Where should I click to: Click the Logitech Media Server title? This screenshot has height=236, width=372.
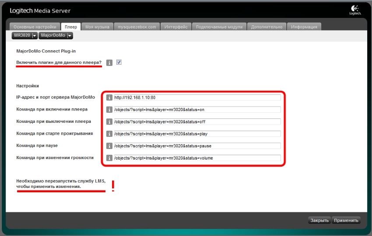(x=40, y=10)
